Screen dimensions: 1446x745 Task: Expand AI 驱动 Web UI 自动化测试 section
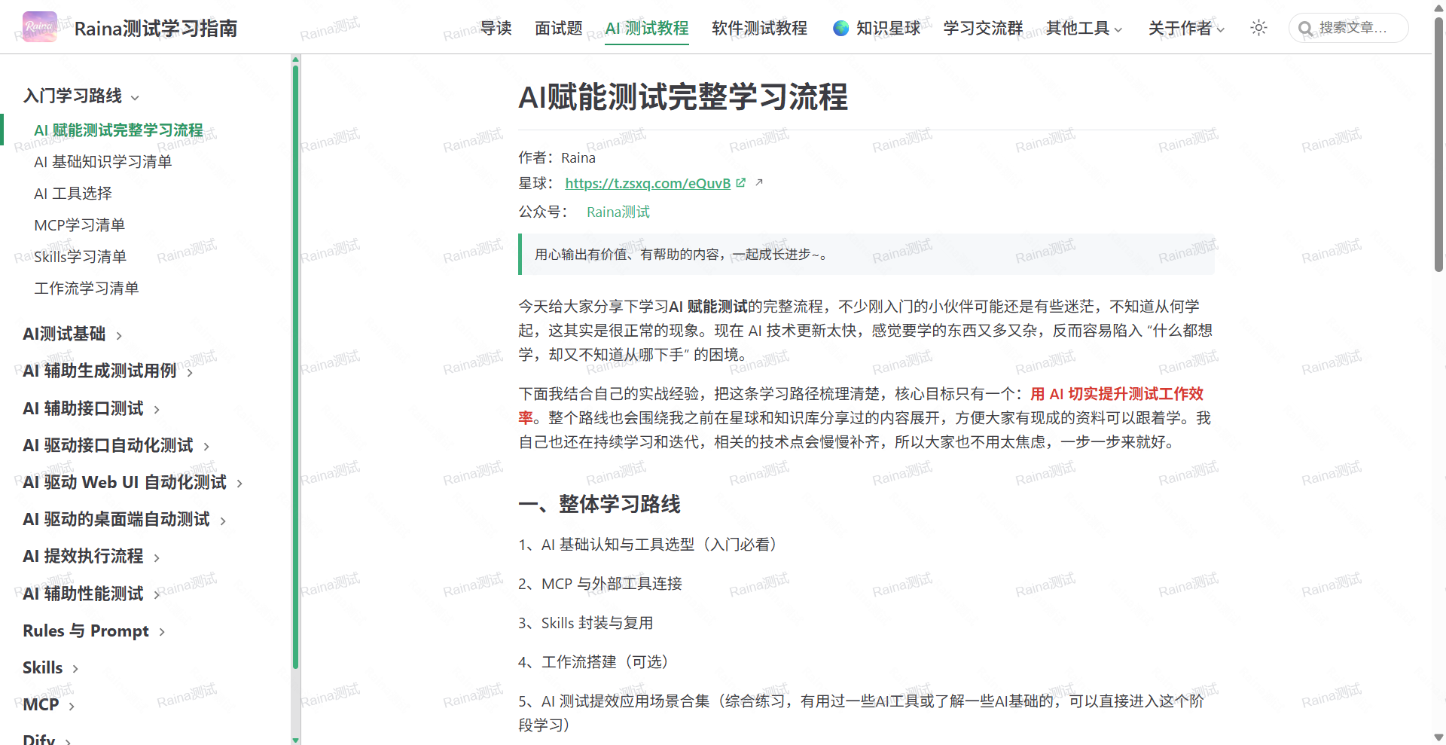coord(133,482)
